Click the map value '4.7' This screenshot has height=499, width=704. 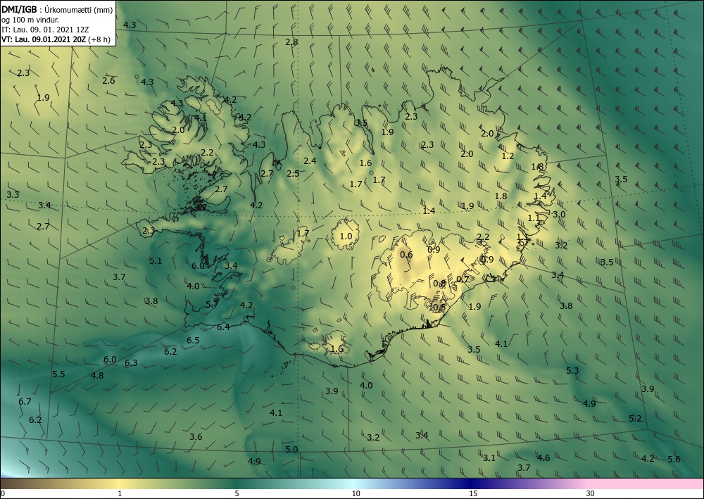point(200,208)
